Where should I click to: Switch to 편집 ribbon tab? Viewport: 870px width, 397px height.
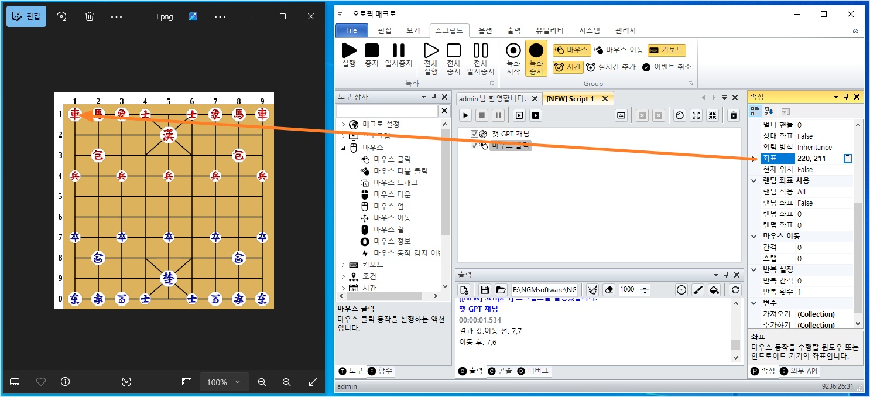385,30
